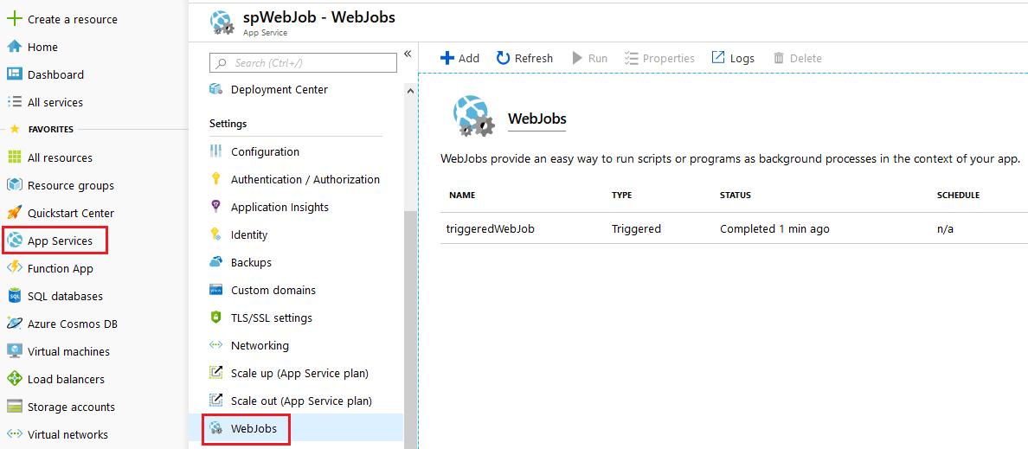Click the Search (Ctrl+/) field
The image size is (1028, 449).
tap(303, 62)
